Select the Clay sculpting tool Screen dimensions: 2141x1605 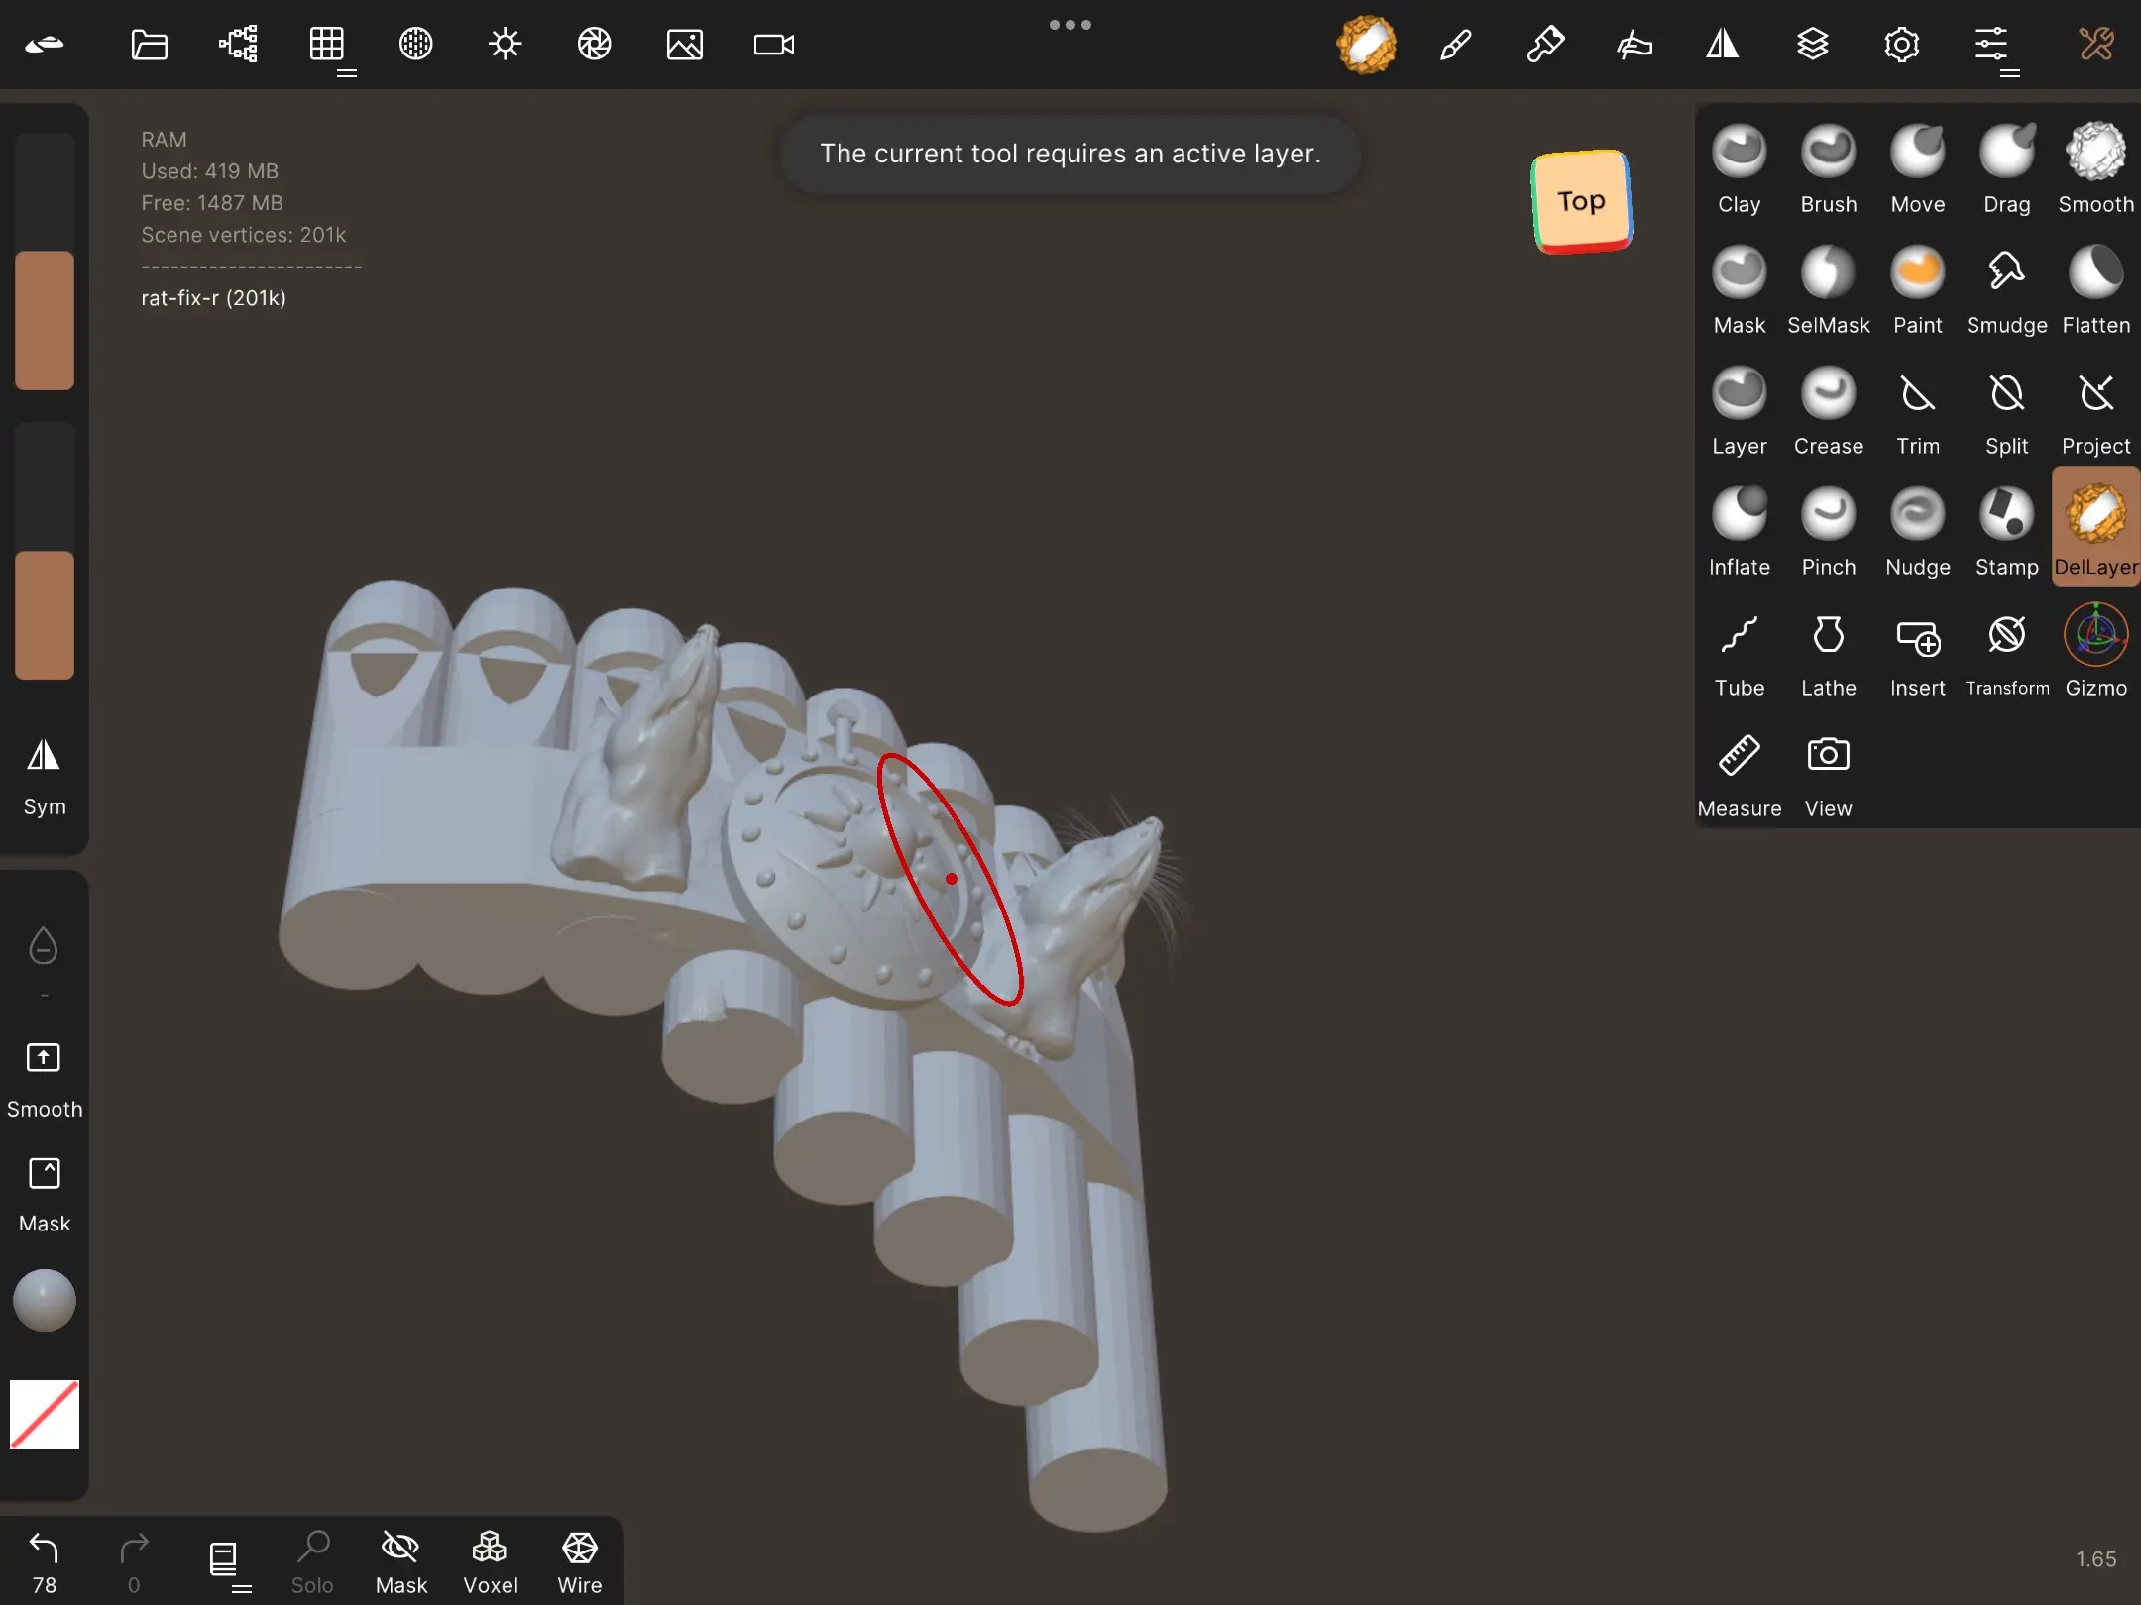[1739, 169]
